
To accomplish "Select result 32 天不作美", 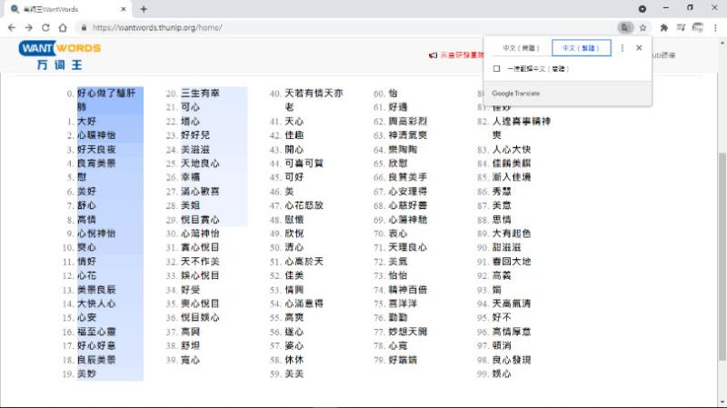I will (200, 262).
